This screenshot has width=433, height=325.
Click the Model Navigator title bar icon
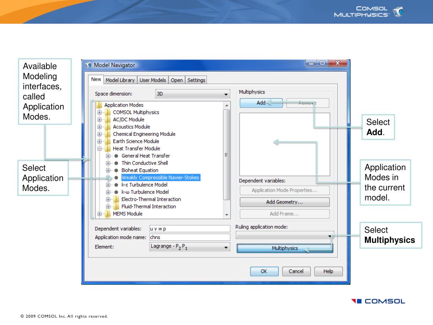(88, 65)
